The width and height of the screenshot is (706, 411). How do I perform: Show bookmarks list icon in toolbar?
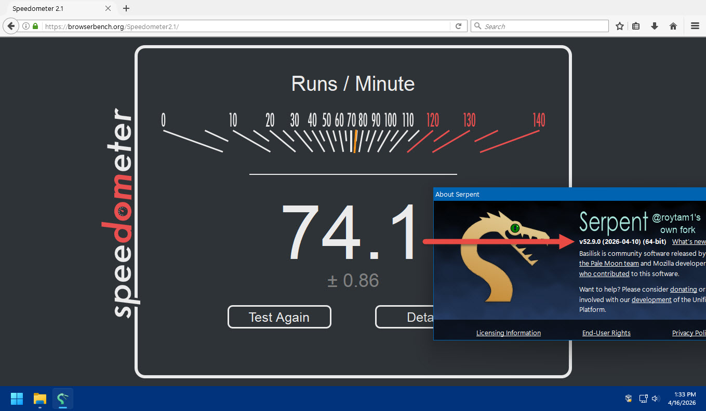636,26
